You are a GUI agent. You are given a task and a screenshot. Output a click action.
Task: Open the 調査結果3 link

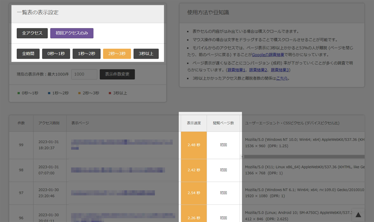pos(280,70)
